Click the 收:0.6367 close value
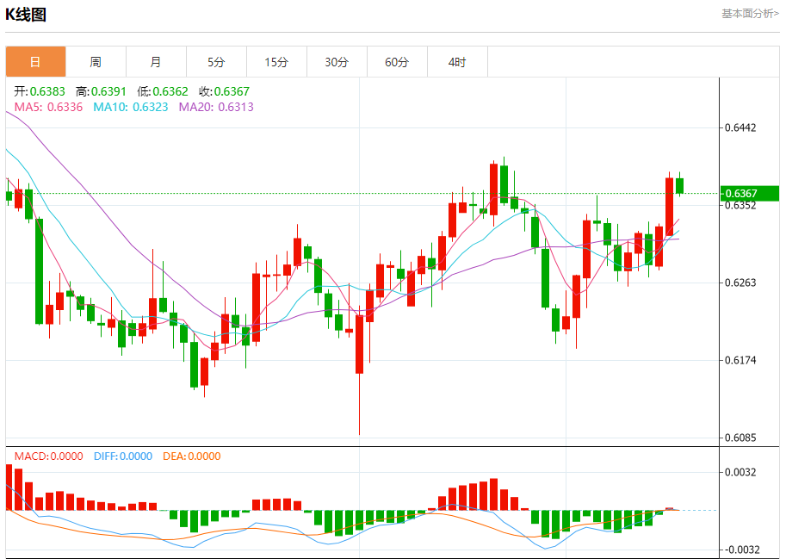786x559 pixels. (x=224, y=91)
